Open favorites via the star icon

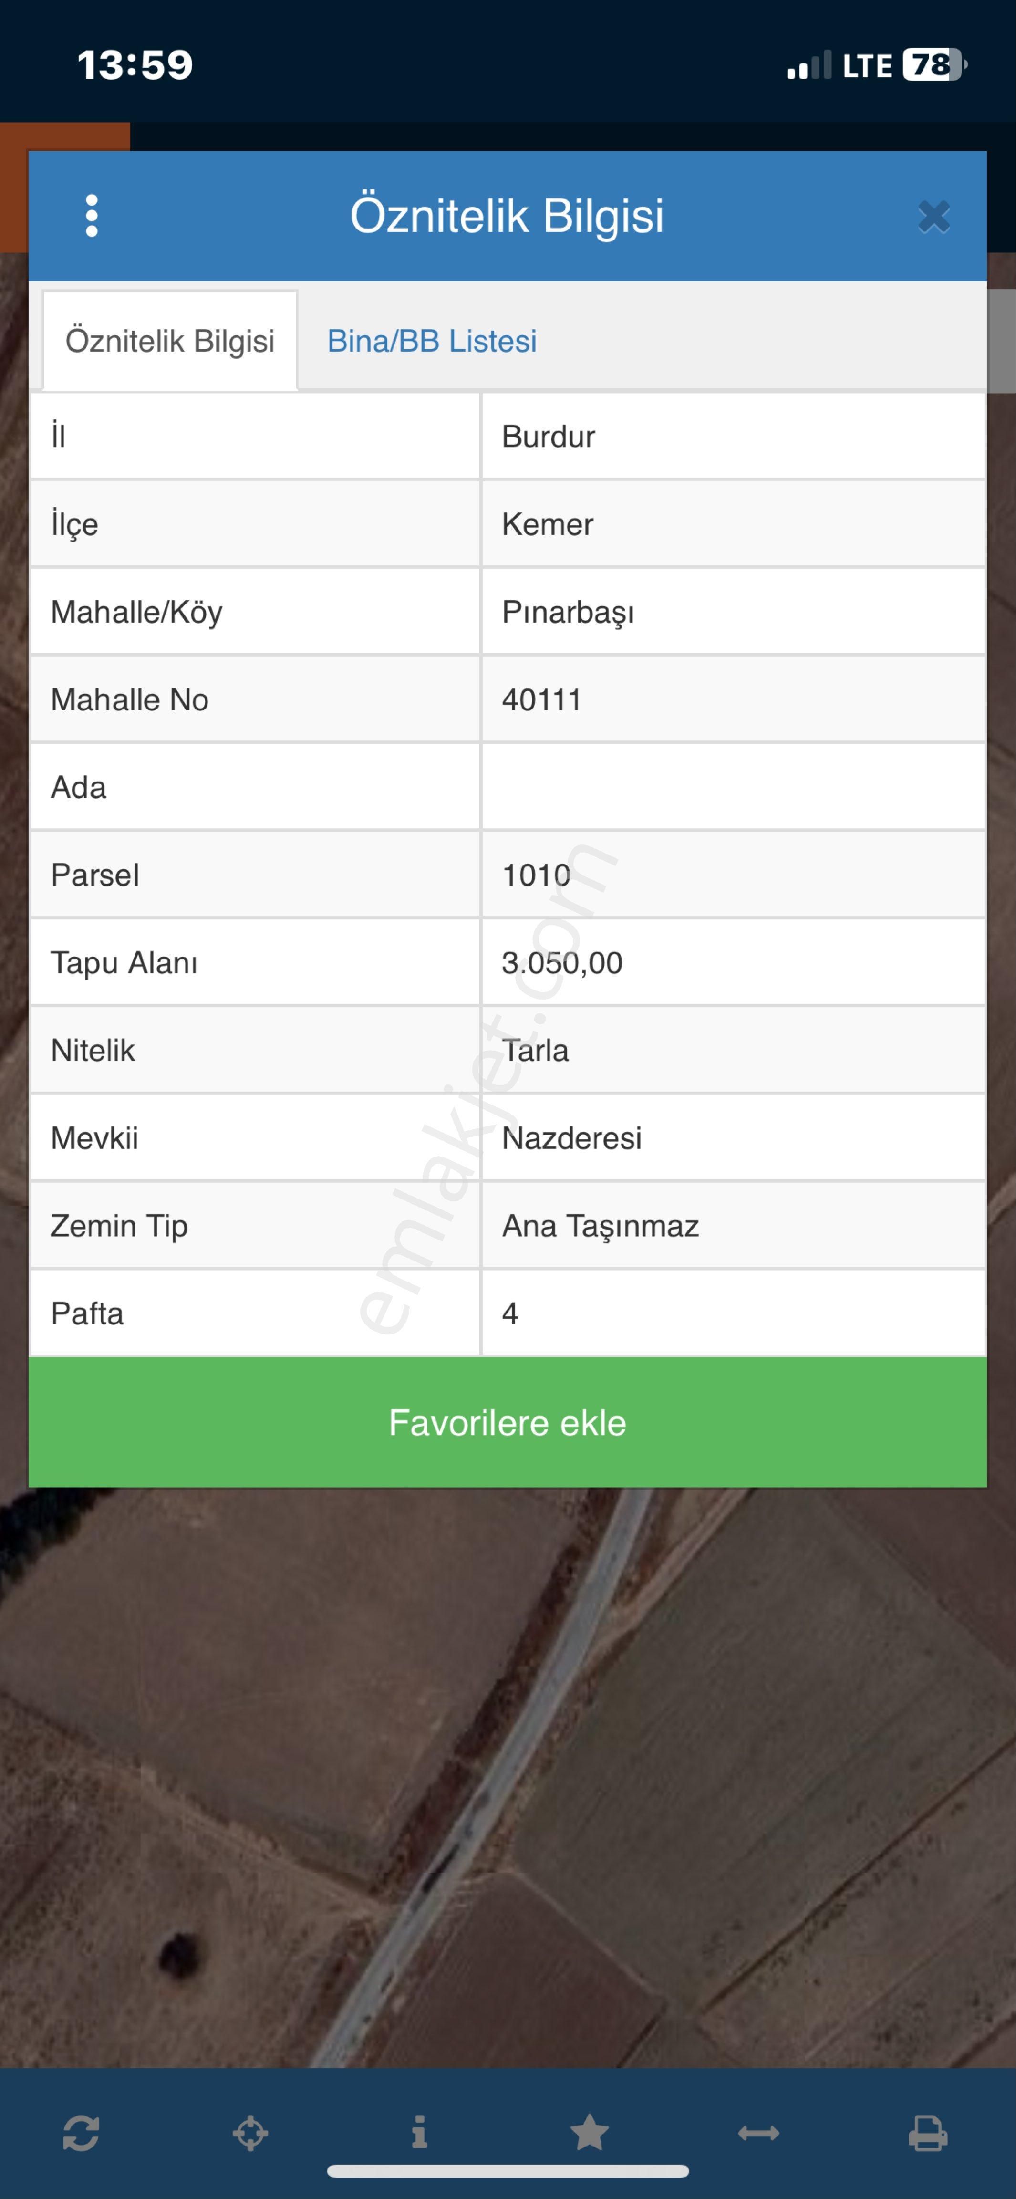pyautogui.click(x=589, y=2132)
